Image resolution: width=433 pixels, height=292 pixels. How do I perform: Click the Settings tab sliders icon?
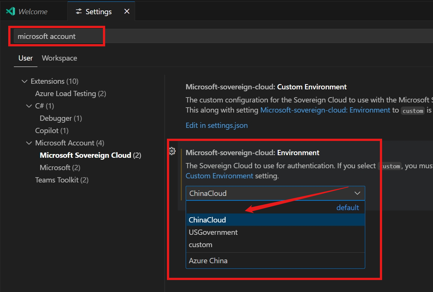pos(79,12)
